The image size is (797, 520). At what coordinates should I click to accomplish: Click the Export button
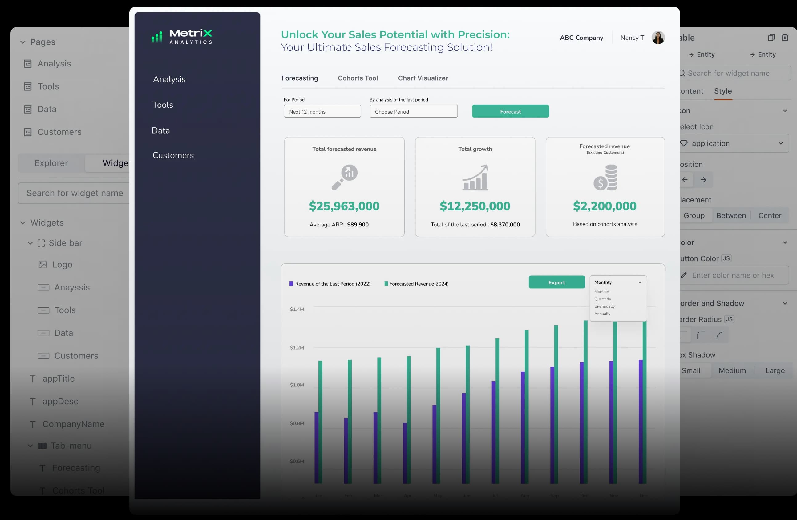tap(556, 282)
